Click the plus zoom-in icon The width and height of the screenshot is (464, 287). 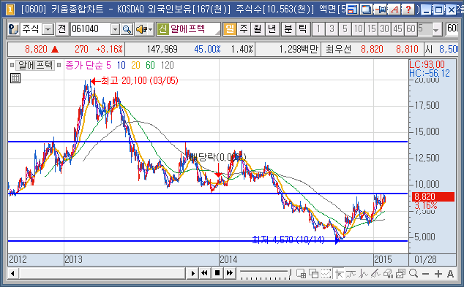[438, 274]
